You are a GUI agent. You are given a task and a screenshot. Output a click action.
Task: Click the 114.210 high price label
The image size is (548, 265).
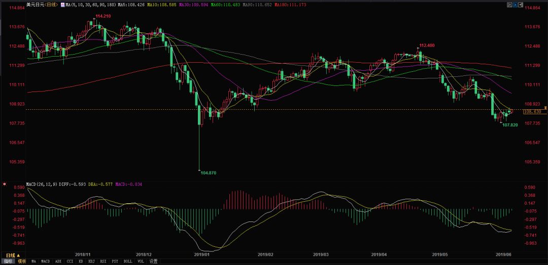click(x=103, y=16)
